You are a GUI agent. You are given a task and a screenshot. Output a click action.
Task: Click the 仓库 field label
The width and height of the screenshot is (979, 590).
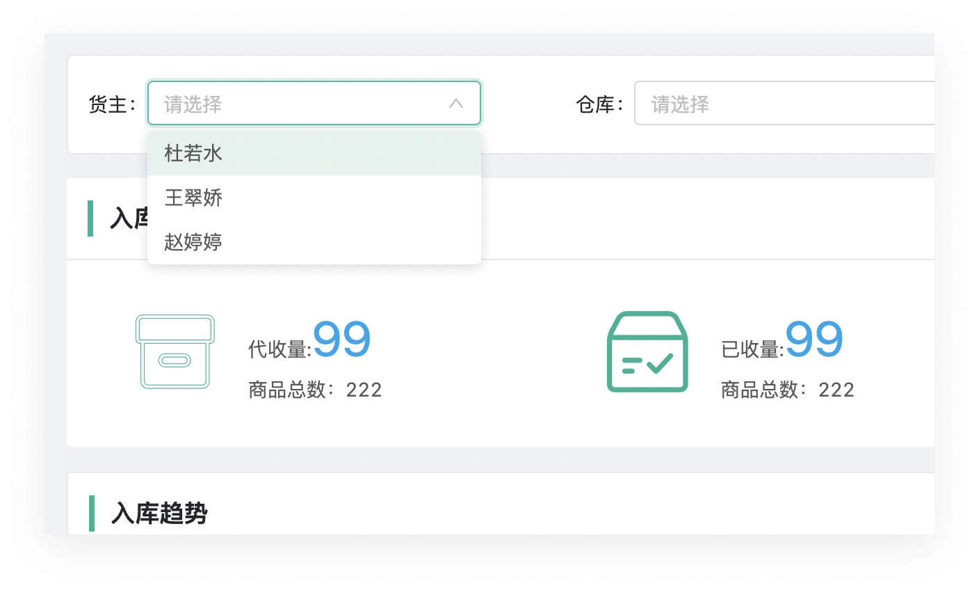pos(599,104)
